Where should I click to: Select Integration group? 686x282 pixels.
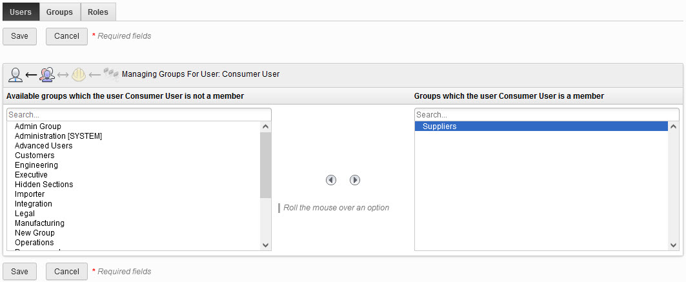(134, 204)
